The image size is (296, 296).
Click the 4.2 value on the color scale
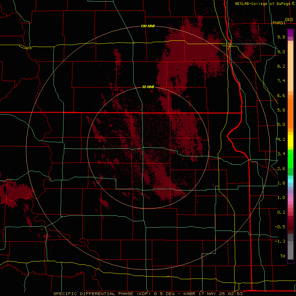click(x=281, y=139)
